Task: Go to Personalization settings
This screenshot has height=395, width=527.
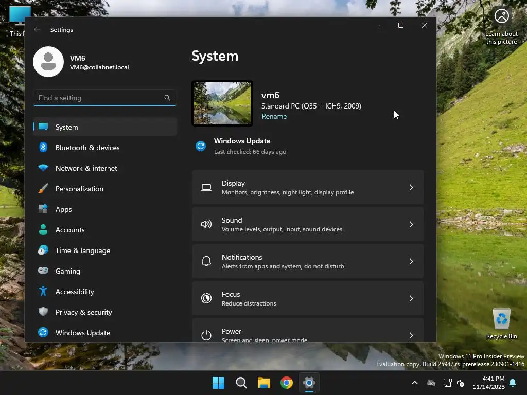Action: [105, 189]
